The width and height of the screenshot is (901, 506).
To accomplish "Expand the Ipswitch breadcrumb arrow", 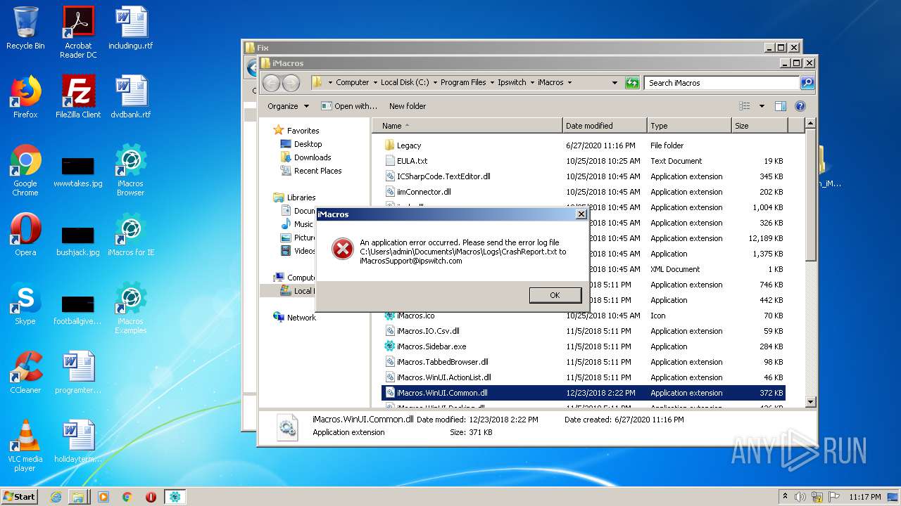I will click(532, 82).
